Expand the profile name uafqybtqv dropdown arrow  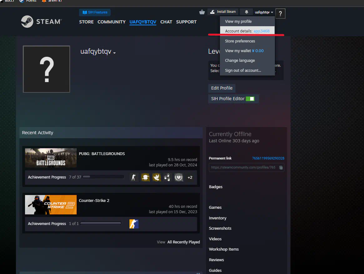(x=114, y=53)
